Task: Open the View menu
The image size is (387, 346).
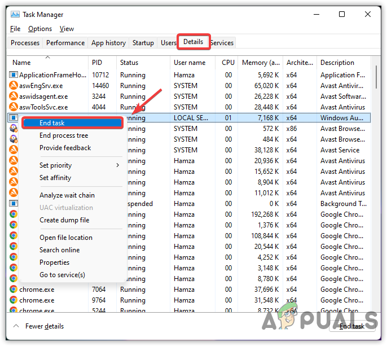Action: pos(67,29)
